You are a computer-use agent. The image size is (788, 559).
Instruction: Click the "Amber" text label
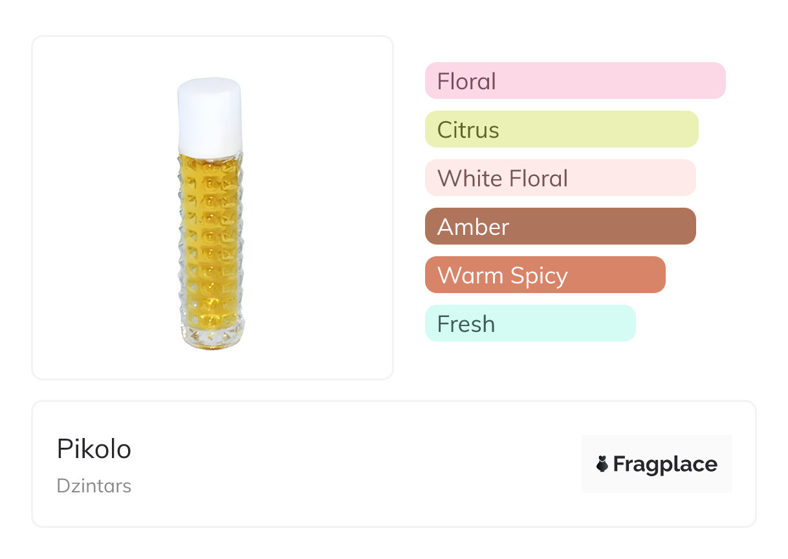(474, 227)
